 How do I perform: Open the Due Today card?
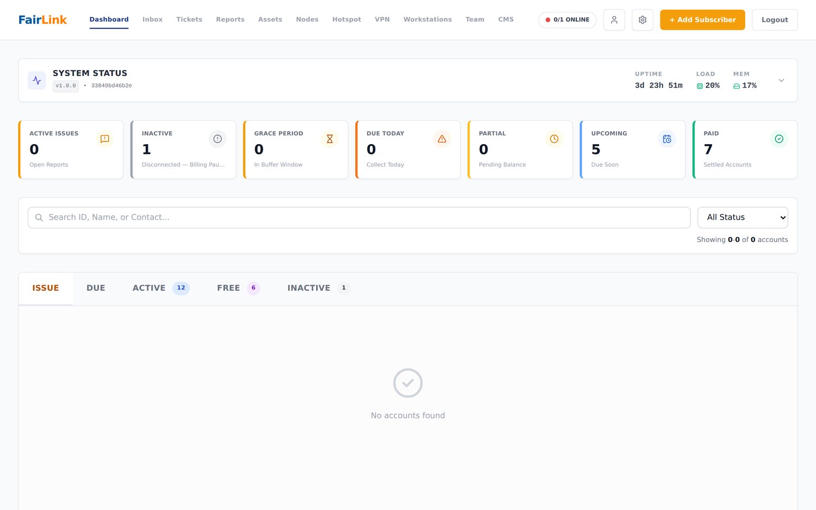pos(408,150)
